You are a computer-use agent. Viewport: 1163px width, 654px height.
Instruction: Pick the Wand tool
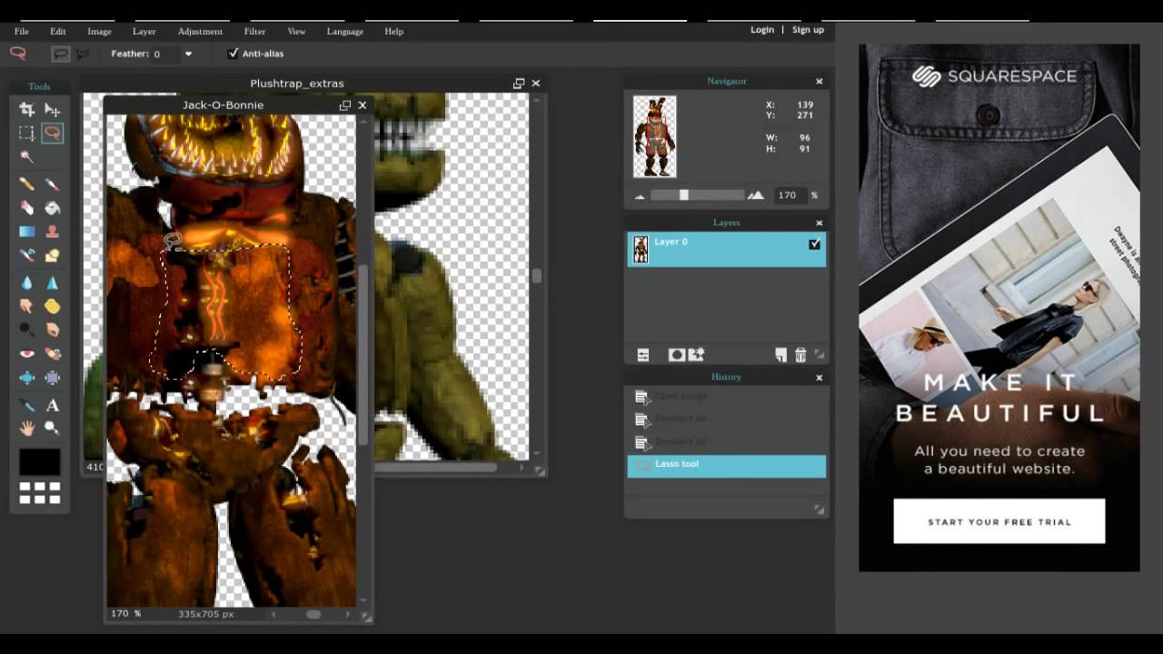click(x=26, y=157)
